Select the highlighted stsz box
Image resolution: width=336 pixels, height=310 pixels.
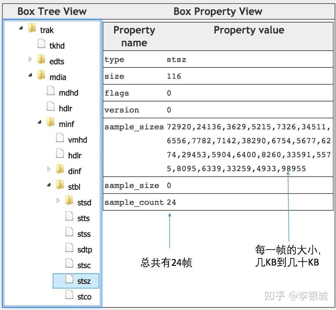click(83, 281)
